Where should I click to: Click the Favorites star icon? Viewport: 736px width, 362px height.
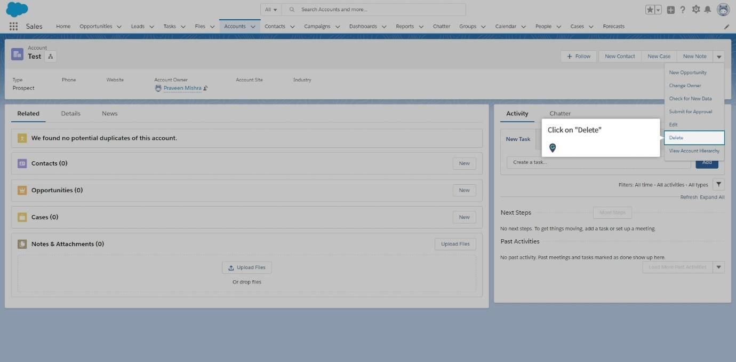650,10
